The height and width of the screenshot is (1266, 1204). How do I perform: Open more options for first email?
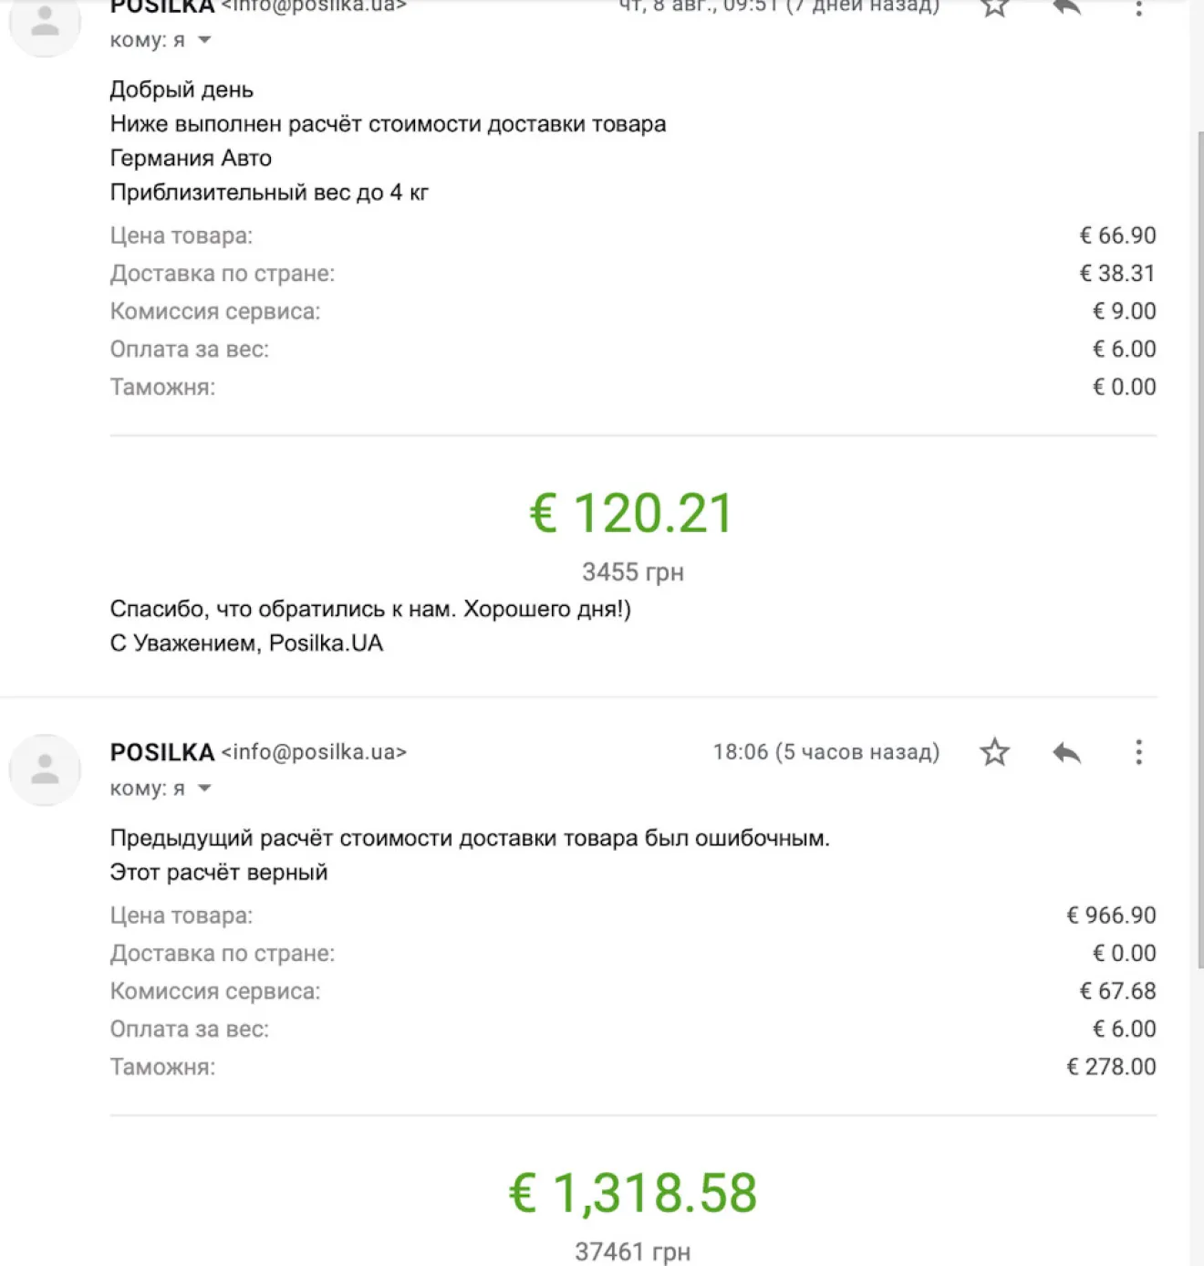[x=1138, y=8]
